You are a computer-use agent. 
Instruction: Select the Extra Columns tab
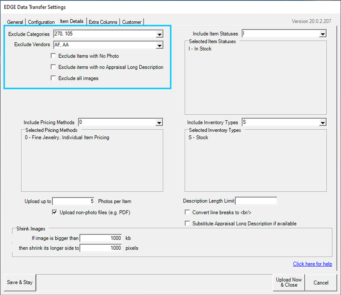[x=103, y=22]
